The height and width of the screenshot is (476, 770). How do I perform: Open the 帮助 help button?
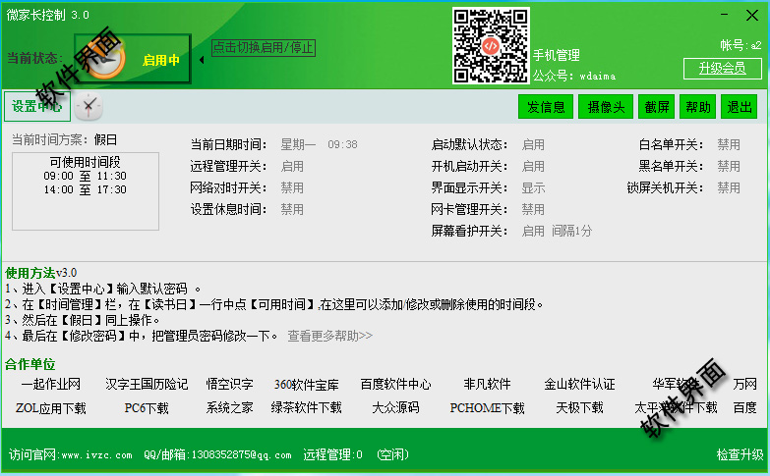698,107
